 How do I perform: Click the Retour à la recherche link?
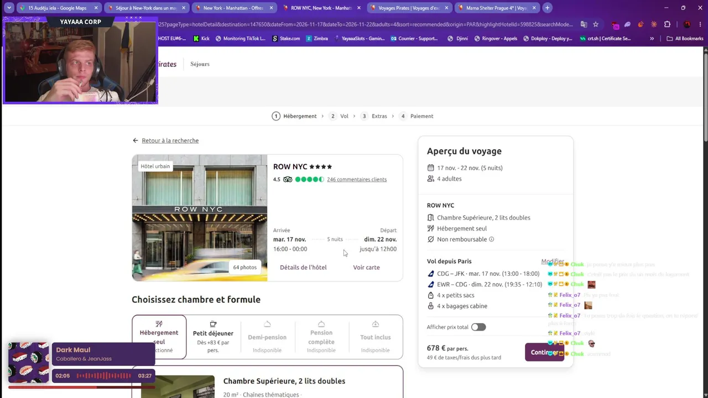(170, 140)
